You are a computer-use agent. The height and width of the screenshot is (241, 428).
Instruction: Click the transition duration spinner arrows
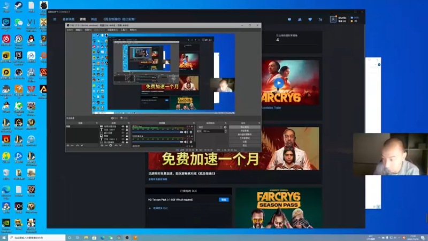tap(226, 131)
